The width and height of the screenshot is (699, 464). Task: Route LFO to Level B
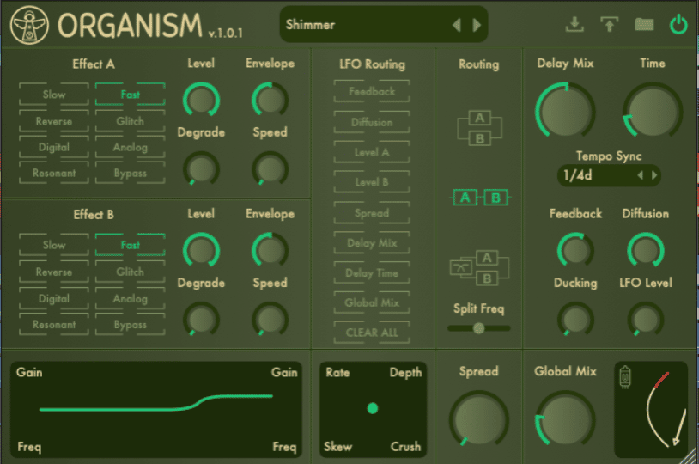click(372, 182)
